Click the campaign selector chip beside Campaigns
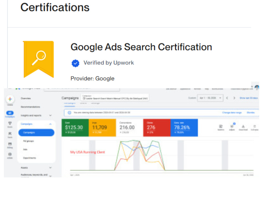The image size is (263, 197). coord(115,97)
